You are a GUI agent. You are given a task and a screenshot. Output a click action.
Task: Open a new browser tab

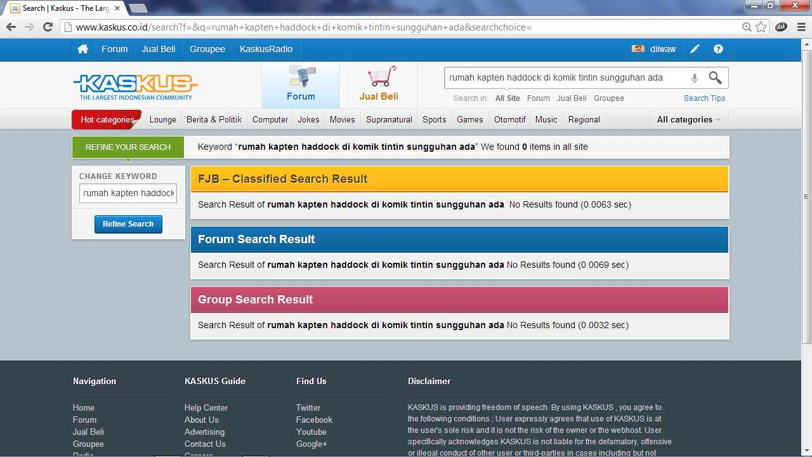click(138, 8)
